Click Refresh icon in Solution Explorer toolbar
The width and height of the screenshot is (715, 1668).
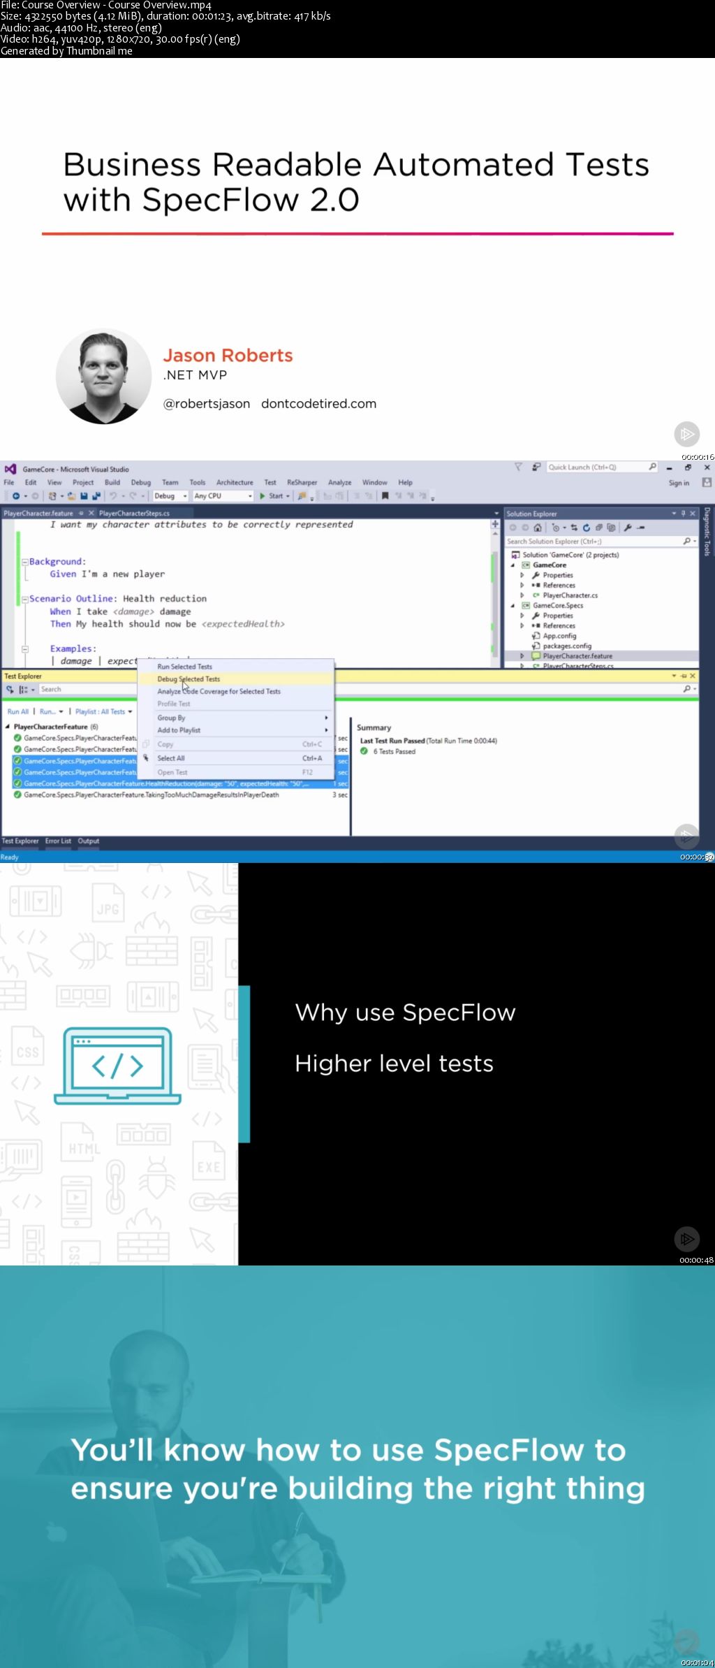pyautogui.click(x=587, y=528)
